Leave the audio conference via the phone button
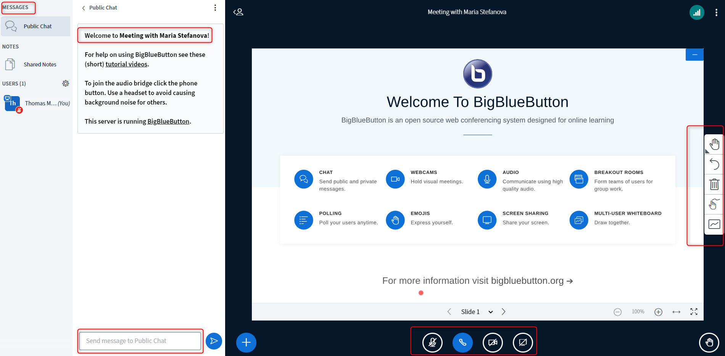The width and height of the screenshot is (725, 356). tap(462, 342)
